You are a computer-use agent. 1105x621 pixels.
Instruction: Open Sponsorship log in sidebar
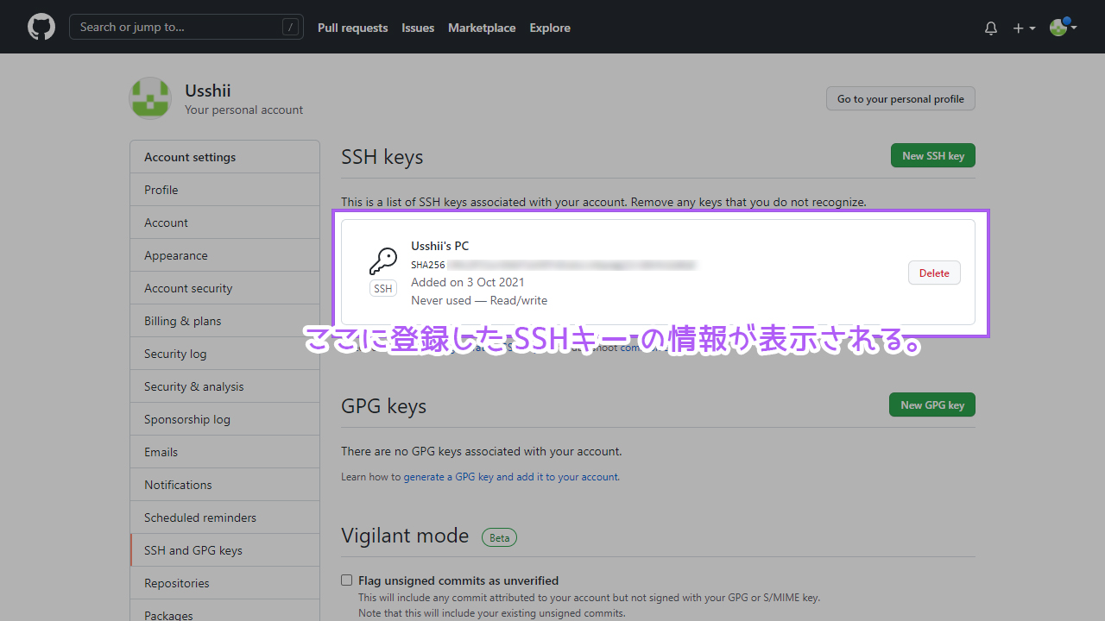[x=224, y=419]
